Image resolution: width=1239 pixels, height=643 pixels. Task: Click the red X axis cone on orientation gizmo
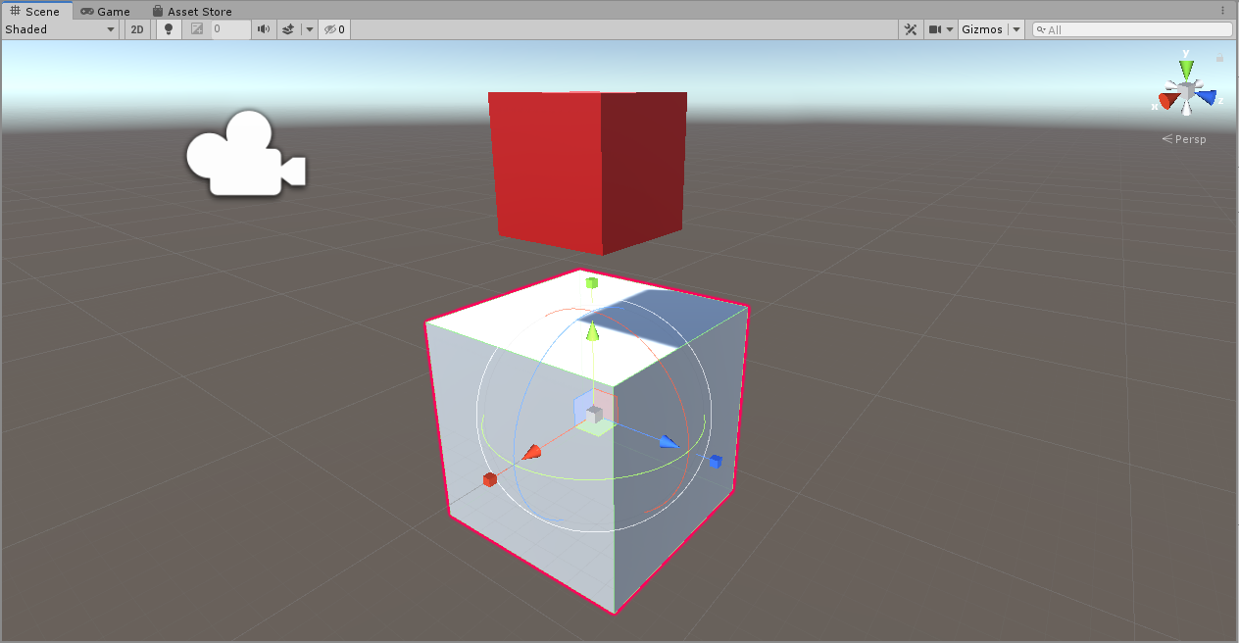click(1167, 100)
